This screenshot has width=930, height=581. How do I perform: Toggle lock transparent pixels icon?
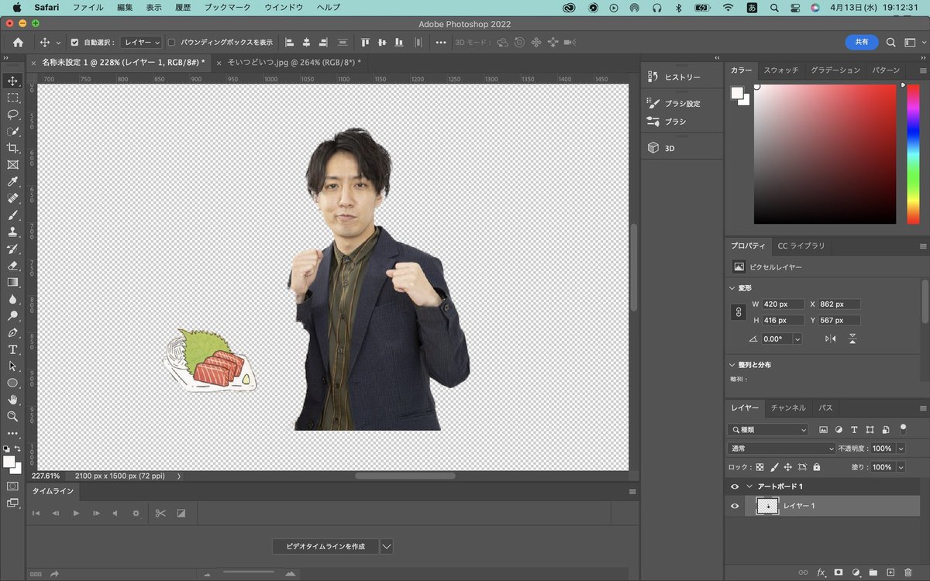point(759,467)
